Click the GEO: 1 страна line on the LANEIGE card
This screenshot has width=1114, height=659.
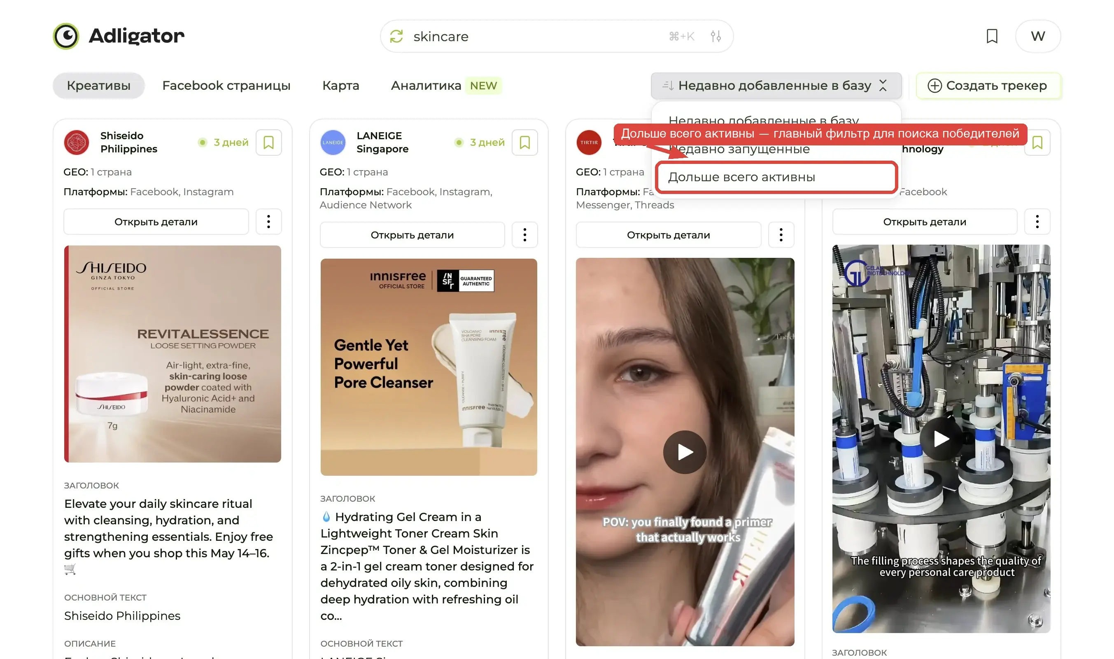tap(354, 172)
